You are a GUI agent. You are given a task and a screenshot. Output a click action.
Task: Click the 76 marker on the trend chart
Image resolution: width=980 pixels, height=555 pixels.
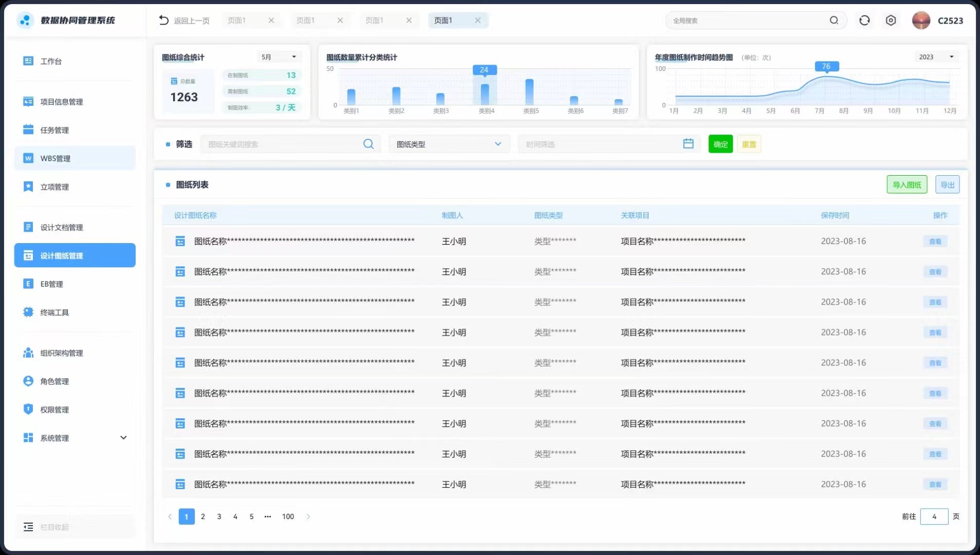(x=826, y=66)
